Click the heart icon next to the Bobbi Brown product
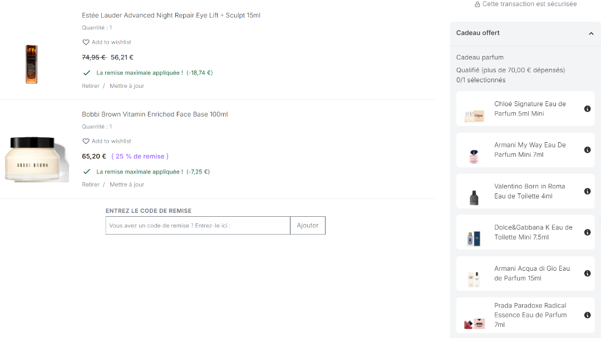Viewport: 601px width, 338px height. click(85, 141)
